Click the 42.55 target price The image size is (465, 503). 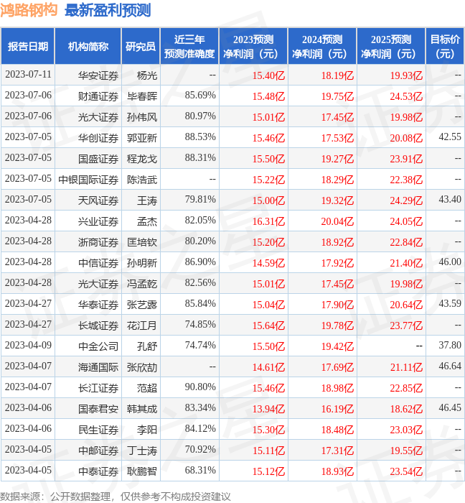pos(450,137)
